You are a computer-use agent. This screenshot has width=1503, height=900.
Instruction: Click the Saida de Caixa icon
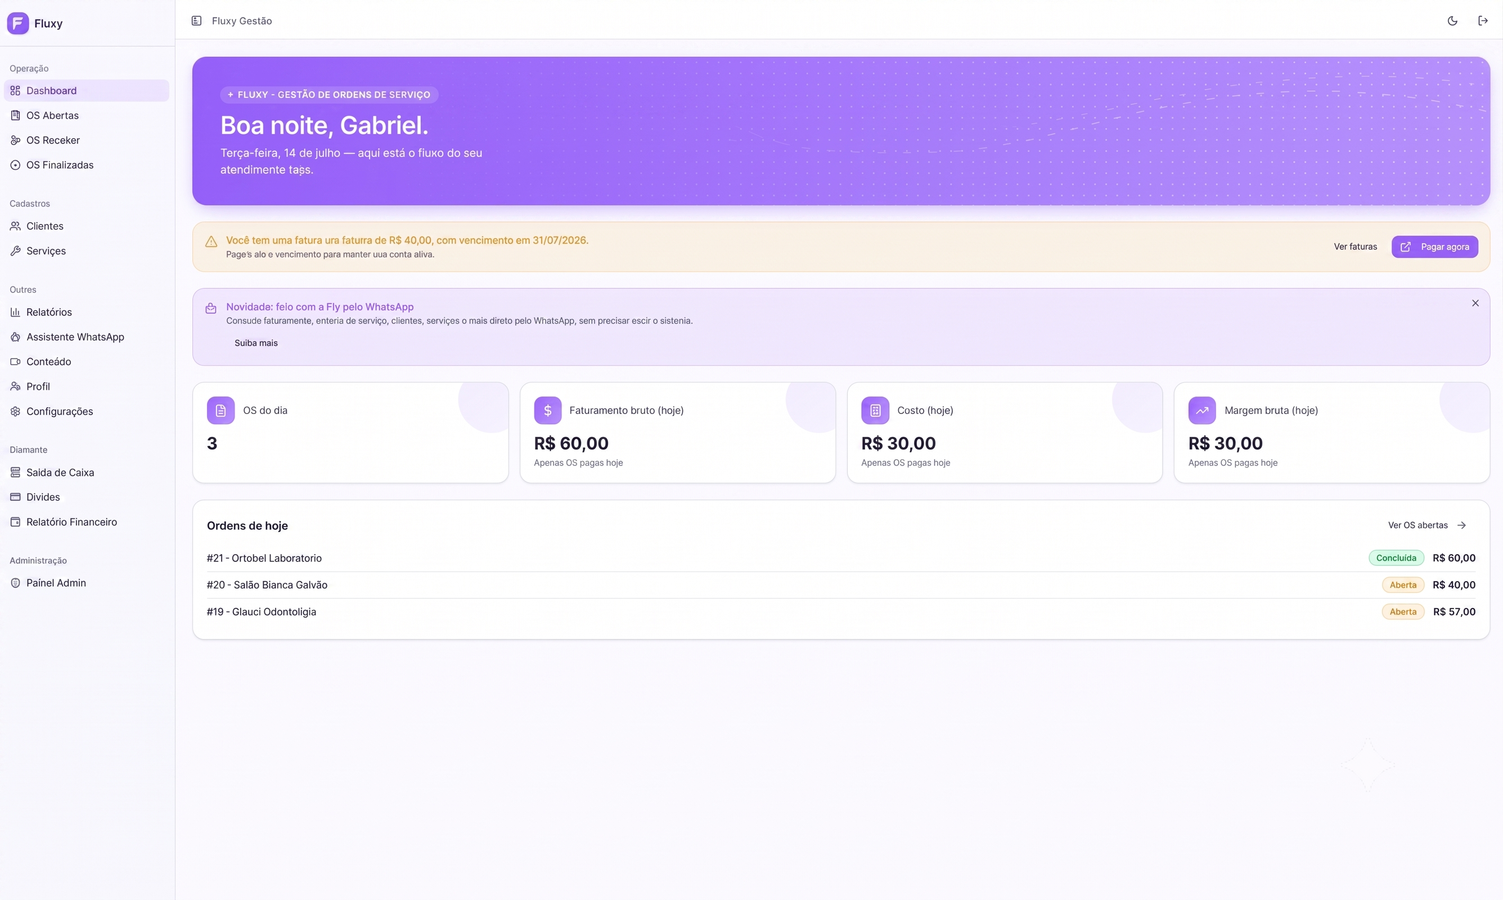(x=15, y=472)
